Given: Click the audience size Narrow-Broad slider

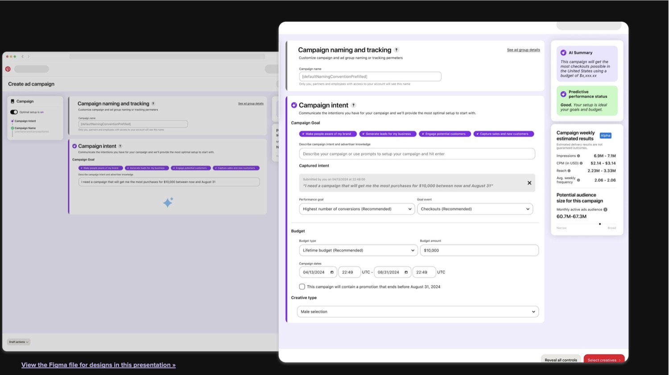Looking at the screenshot, I should [x=586, y=224].
